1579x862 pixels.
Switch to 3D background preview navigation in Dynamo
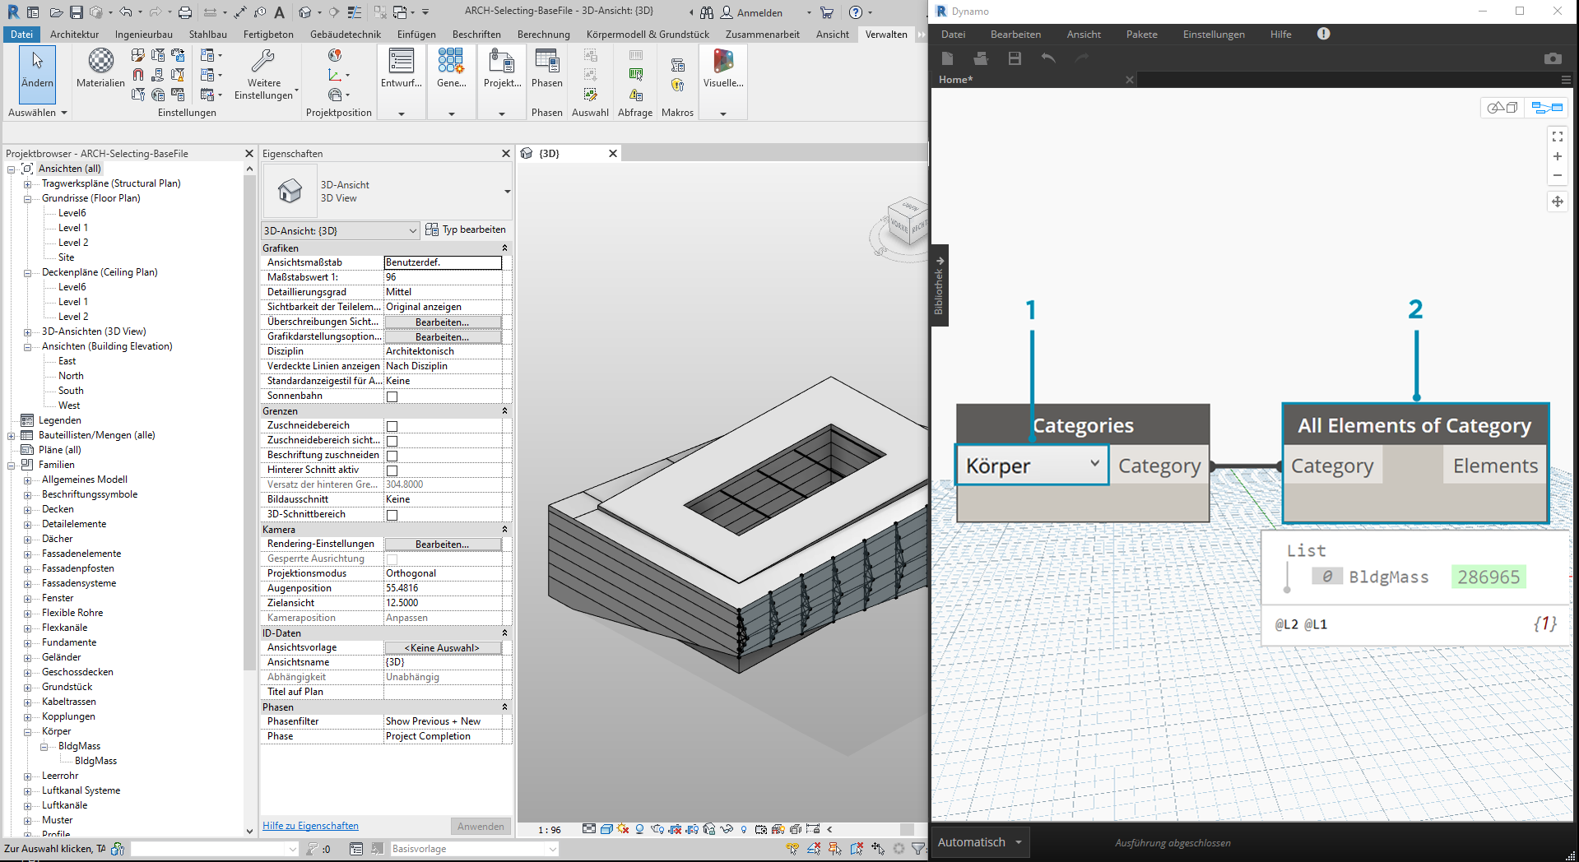[x=1503, y=108]
